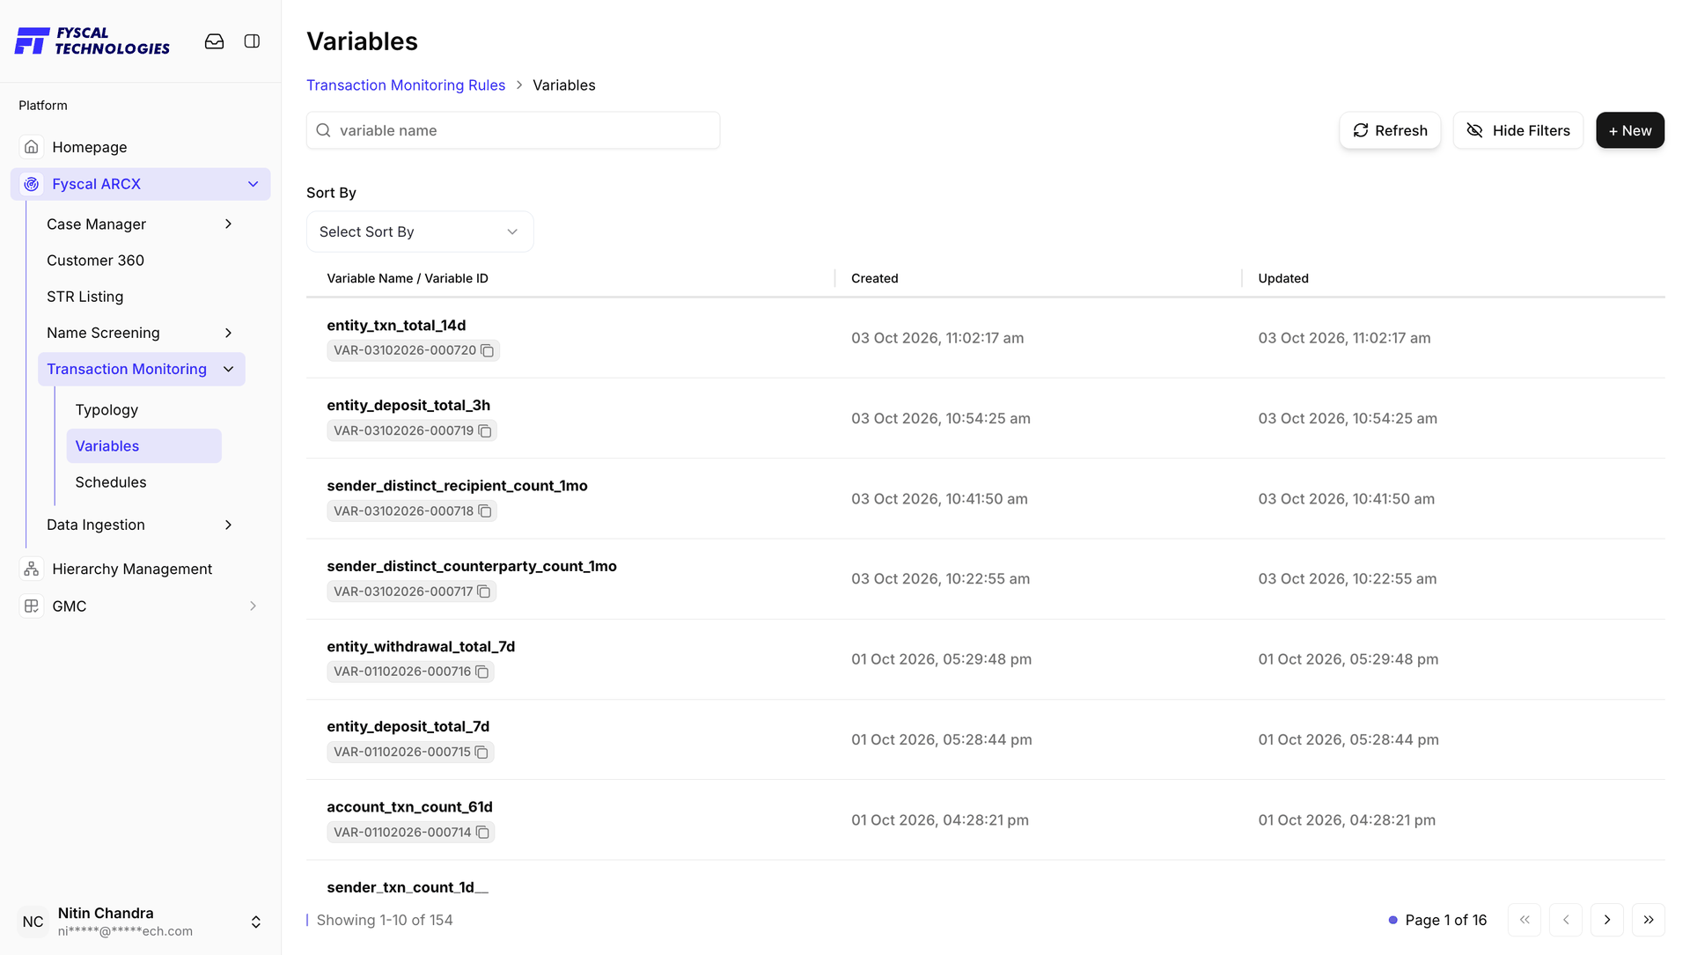Collapse sidebar using the panel toggle icon
Image resolution: width=1690 pixels, height=955 pixels.
[x=252, y=41]
